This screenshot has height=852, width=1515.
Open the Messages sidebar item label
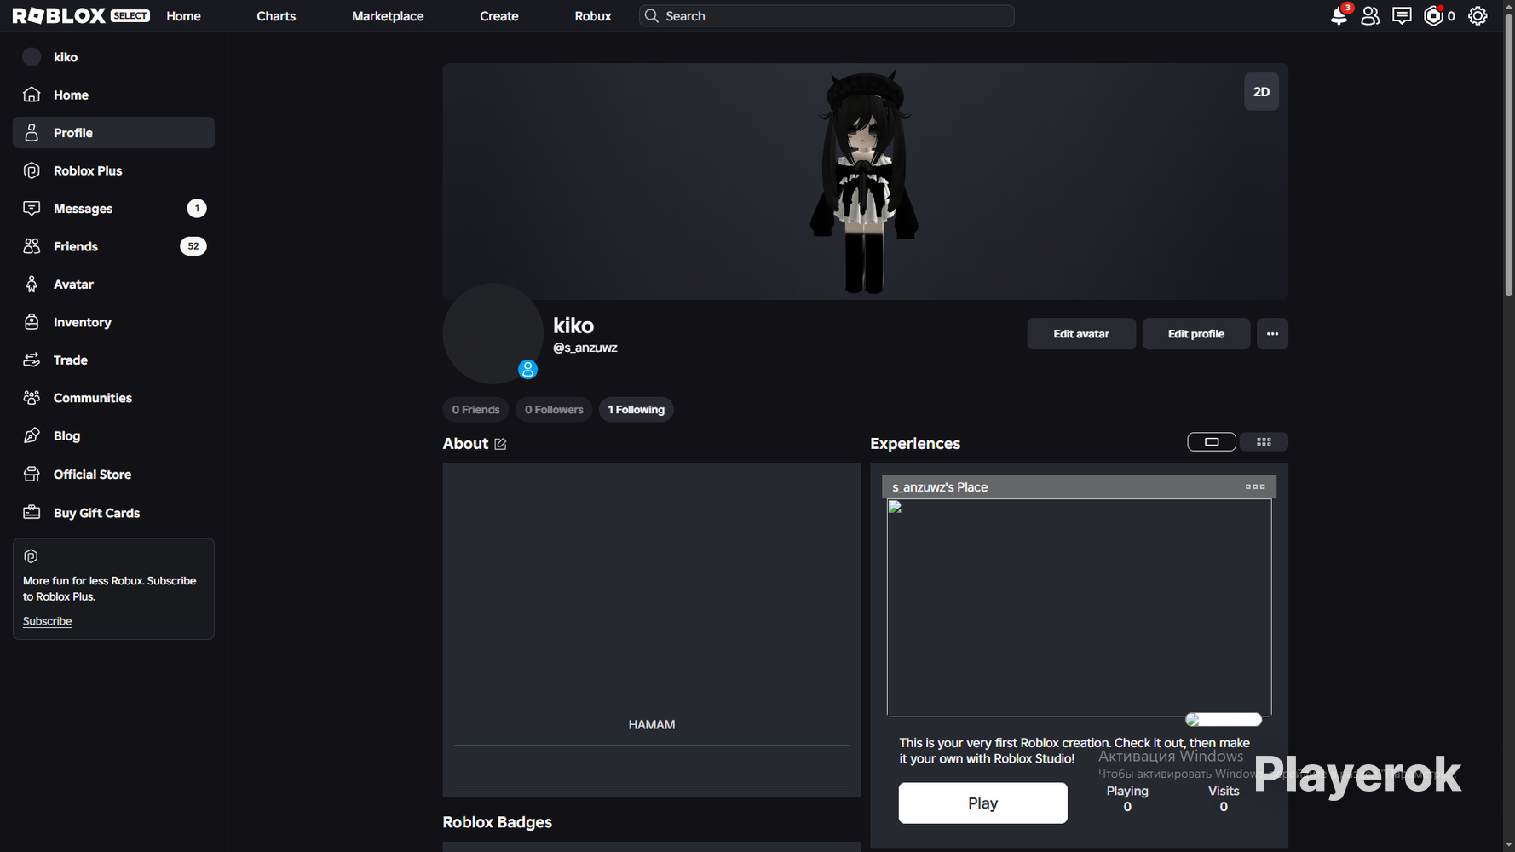click(x=83, y=209)
